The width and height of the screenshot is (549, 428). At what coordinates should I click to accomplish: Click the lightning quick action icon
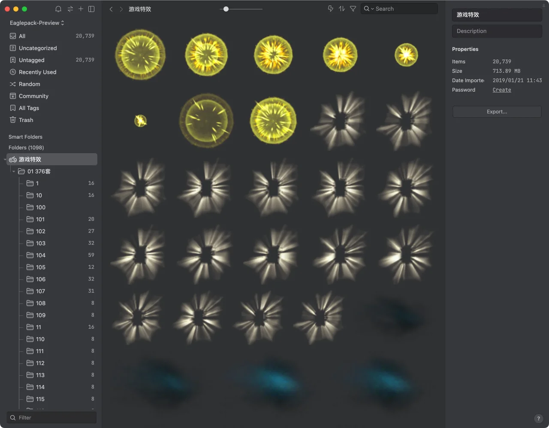click(330, 9)
